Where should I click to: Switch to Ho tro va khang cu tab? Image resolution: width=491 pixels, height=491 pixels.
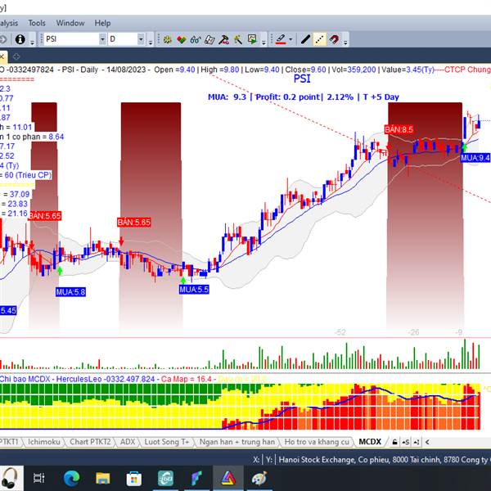[x=317, y=442]
